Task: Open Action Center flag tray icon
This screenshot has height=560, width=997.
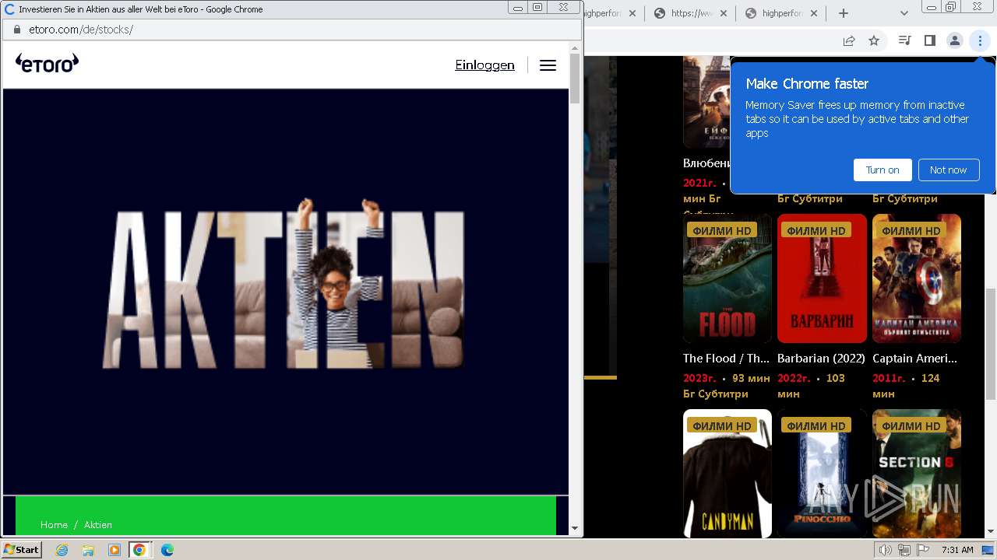Action: (x=923, y=550)
